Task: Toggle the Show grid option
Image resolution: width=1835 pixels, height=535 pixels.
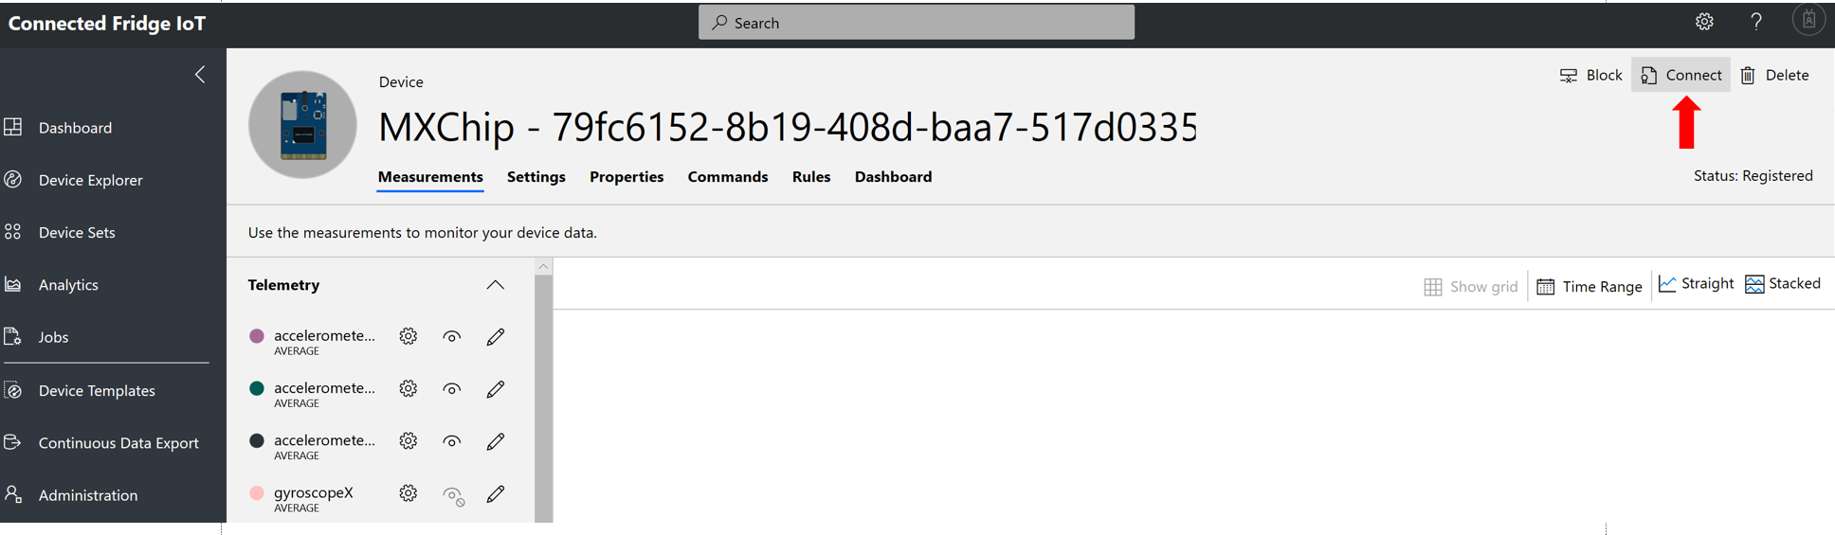Action: pyautogui.click(x=1471, y=286)
